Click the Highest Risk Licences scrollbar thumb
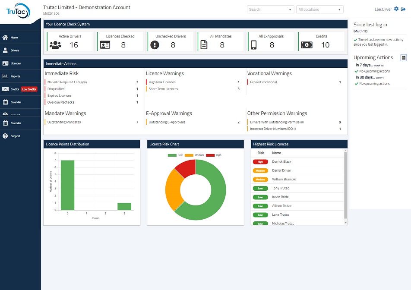This screenshot has width=411, height=290. tap(345, 186)
